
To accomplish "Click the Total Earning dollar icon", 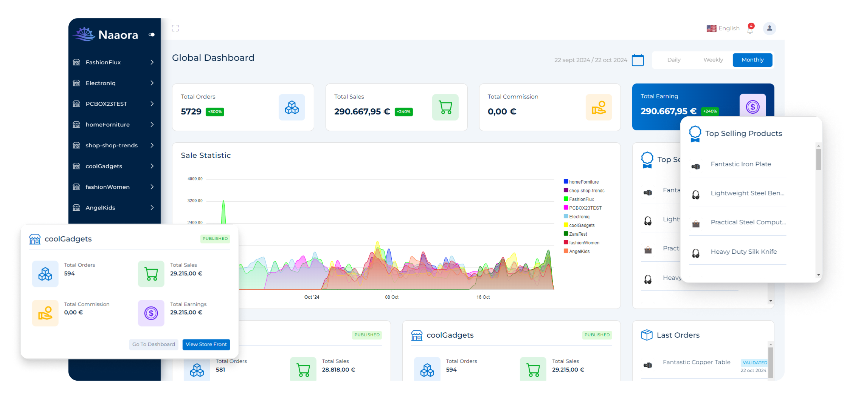I will (752, 107).
